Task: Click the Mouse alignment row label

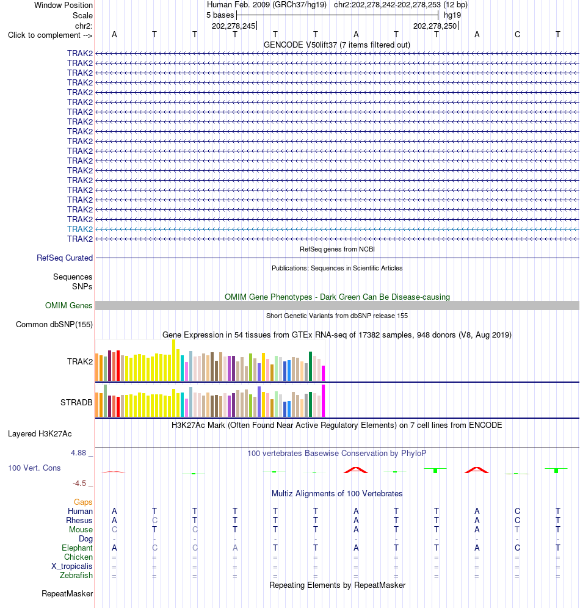Action: (81, 530)
